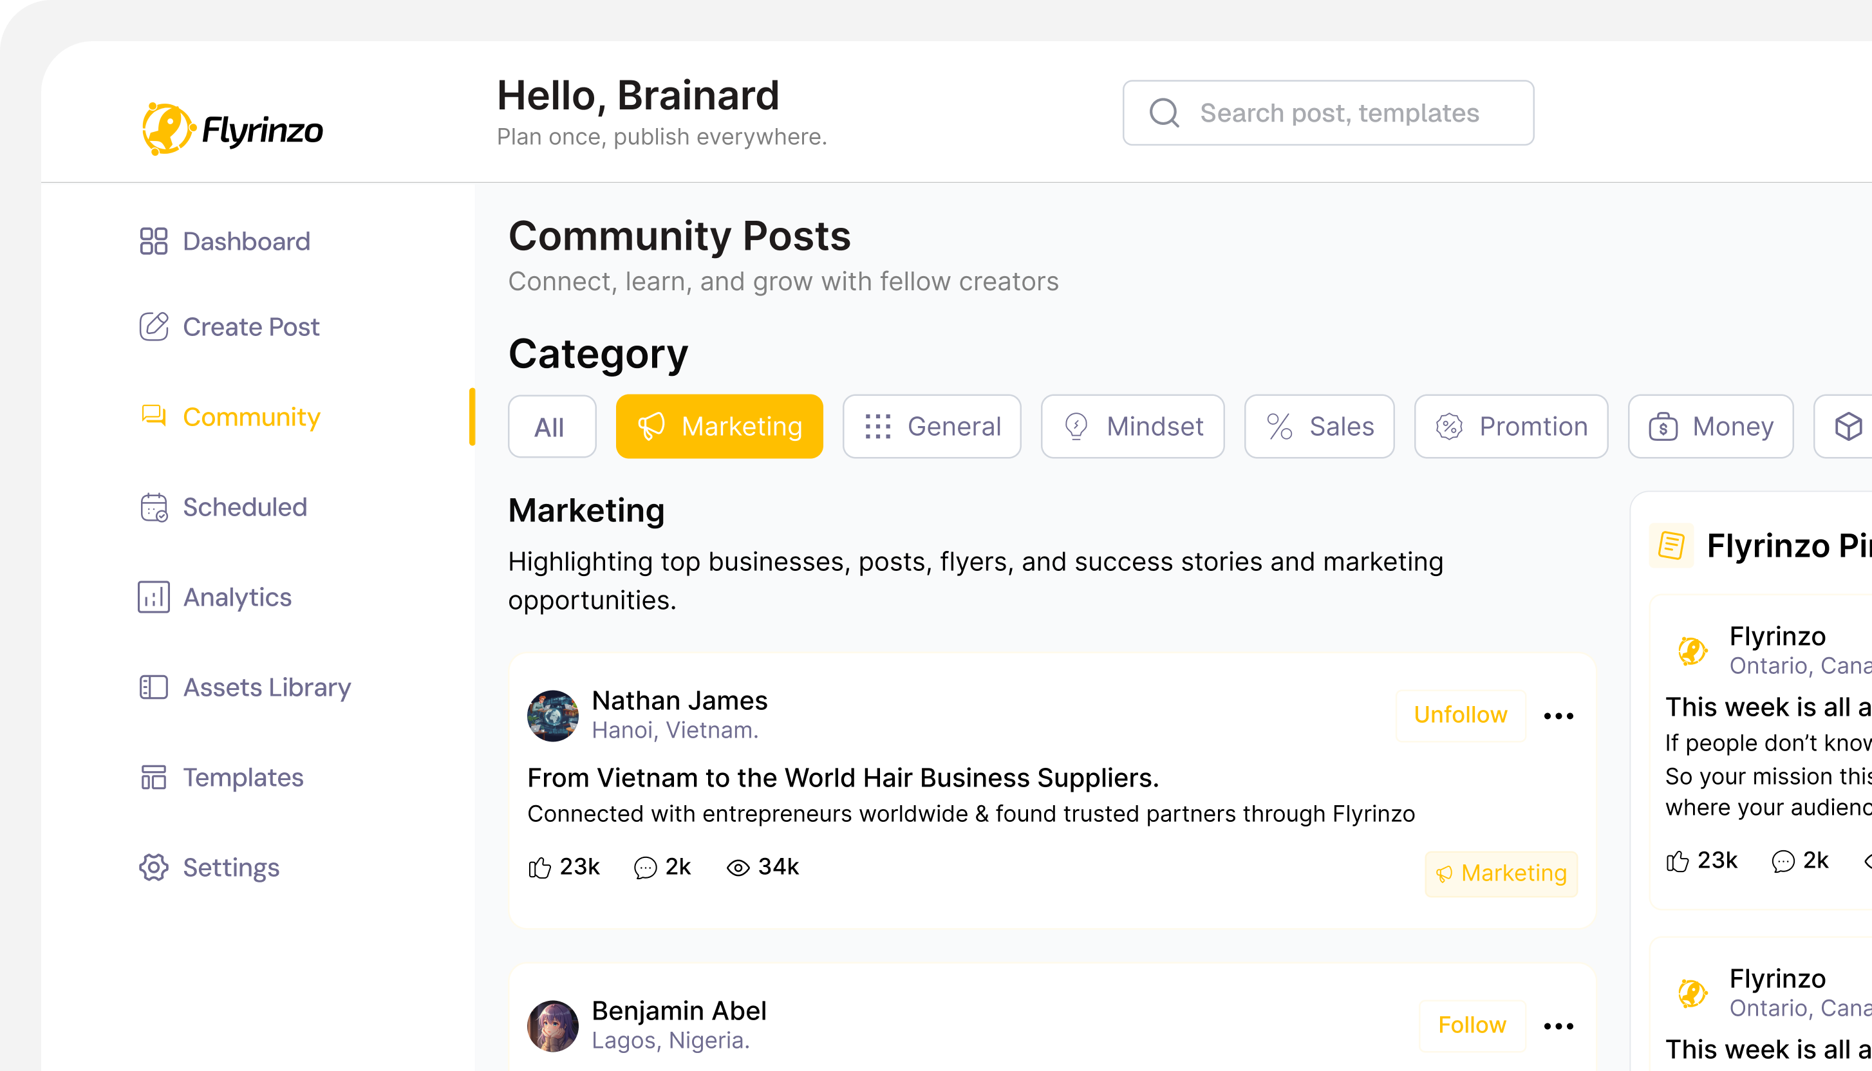Open Benjamin Abel's profile picture
The height and width of the screenshot is (1071, 1872).
553,1026
